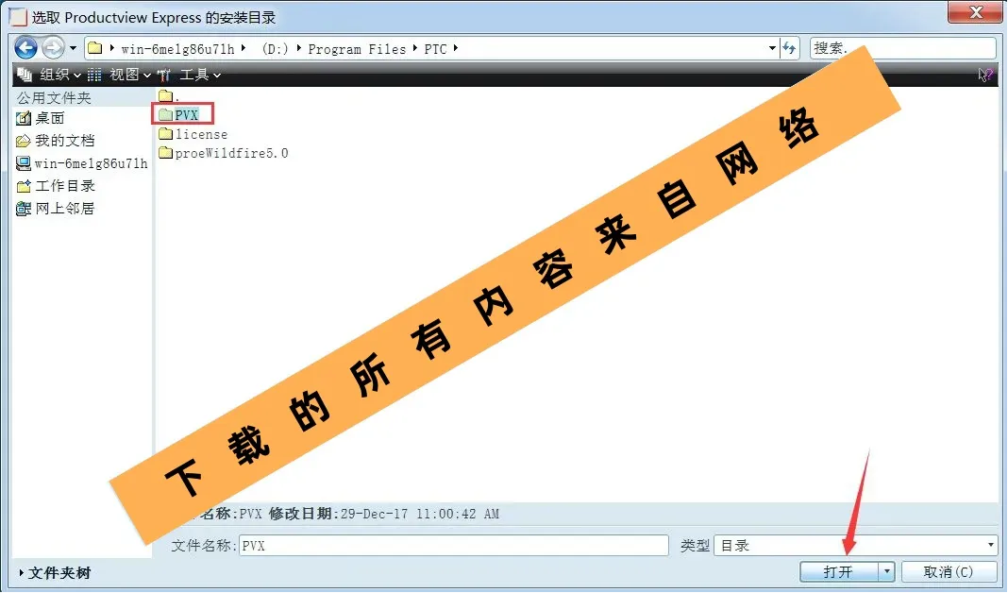Click the folder icon in address bar
This screenshot has height=593, width=1008.
[95, 48]
